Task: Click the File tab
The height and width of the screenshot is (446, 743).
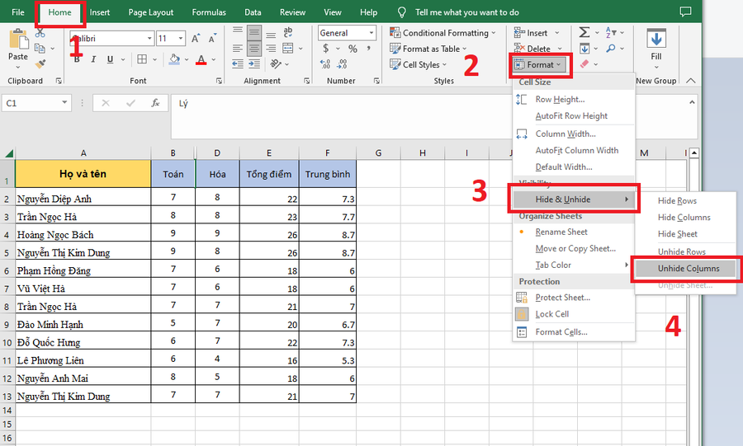Action: 18,12
